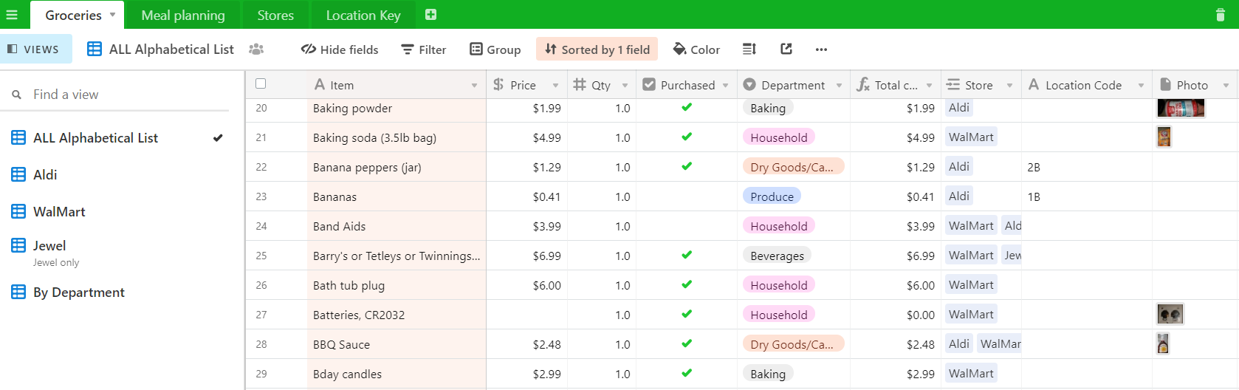The image size is (1239, 390).
Task: Open the hamburger menu icon
Action: pyautogui.click(x=12, y=15)
